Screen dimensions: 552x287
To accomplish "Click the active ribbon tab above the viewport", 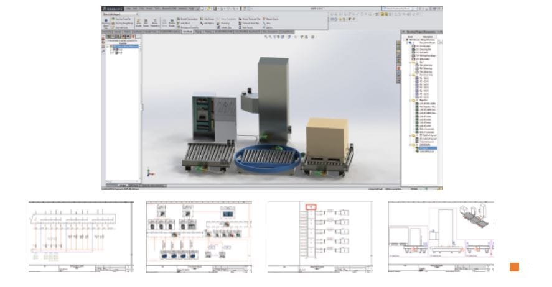I will 186,31.
